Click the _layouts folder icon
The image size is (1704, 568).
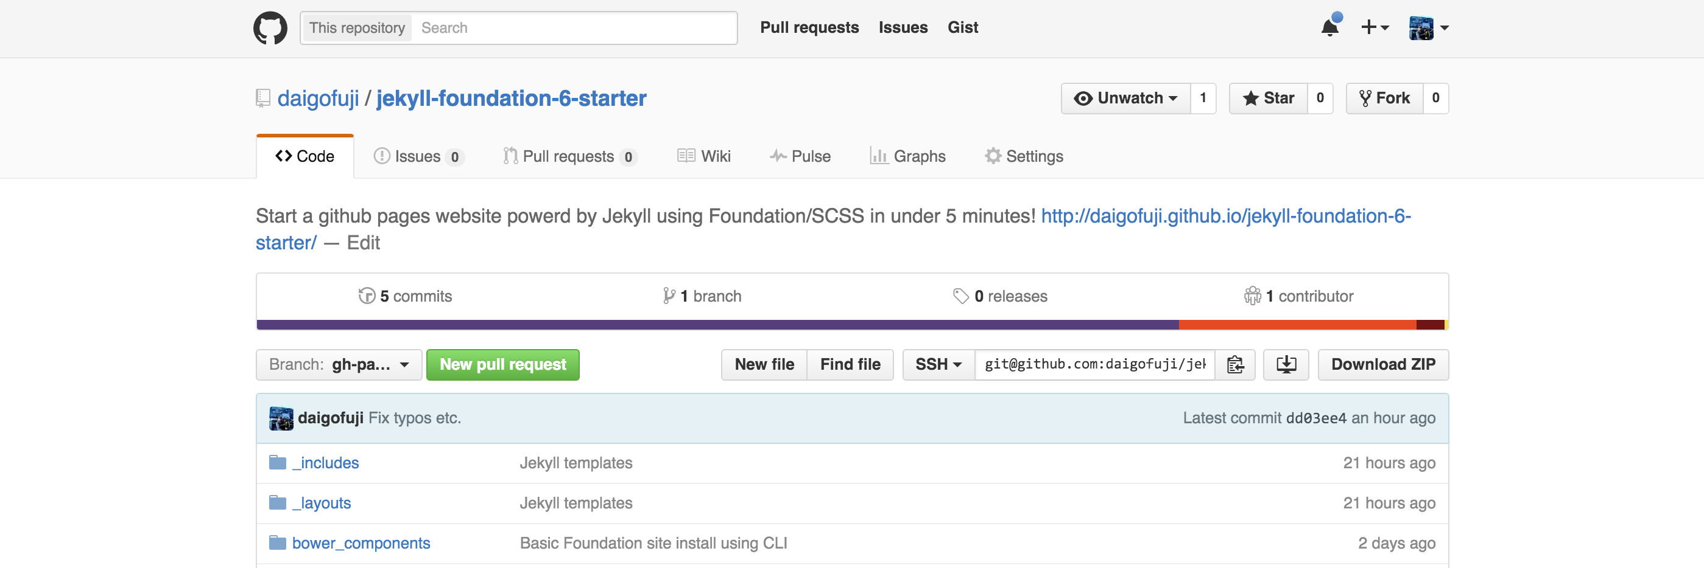point(278,502)
